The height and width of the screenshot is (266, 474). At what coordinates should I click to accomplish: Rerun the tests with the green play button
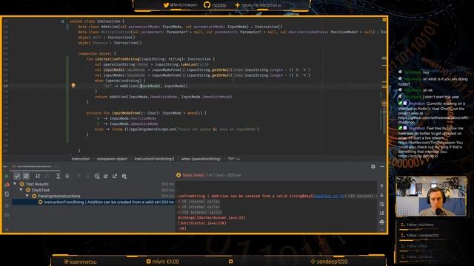tap(7, 176)
